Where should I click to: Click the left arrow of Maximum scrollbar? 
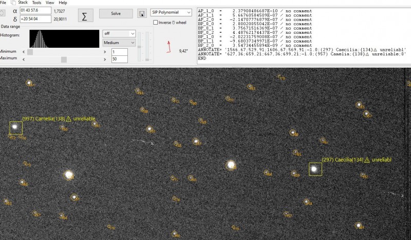click(24, 59)
